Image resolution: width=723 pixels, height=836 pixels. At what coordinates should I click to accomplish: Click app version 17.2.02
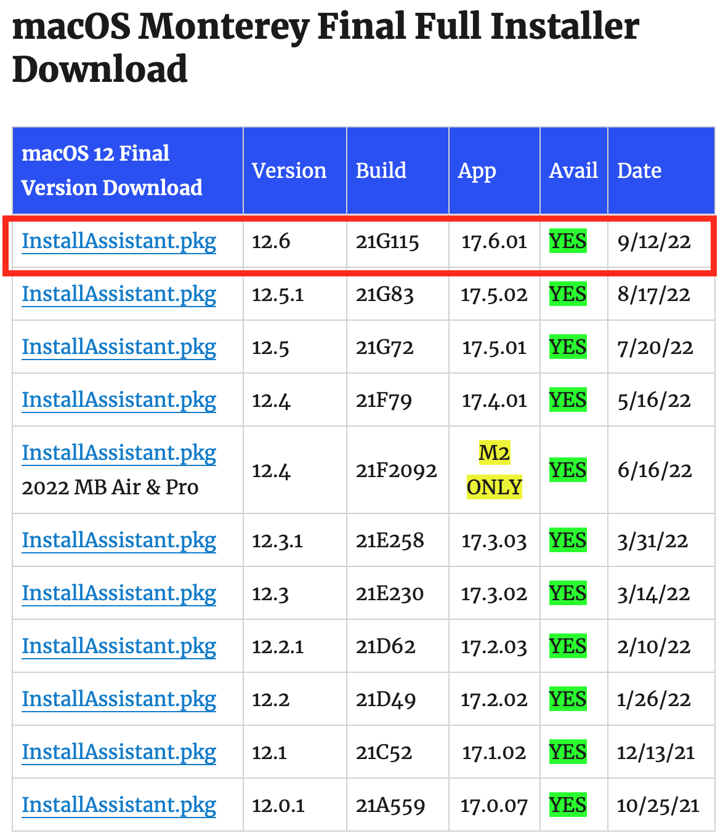(x=495, y=700)
